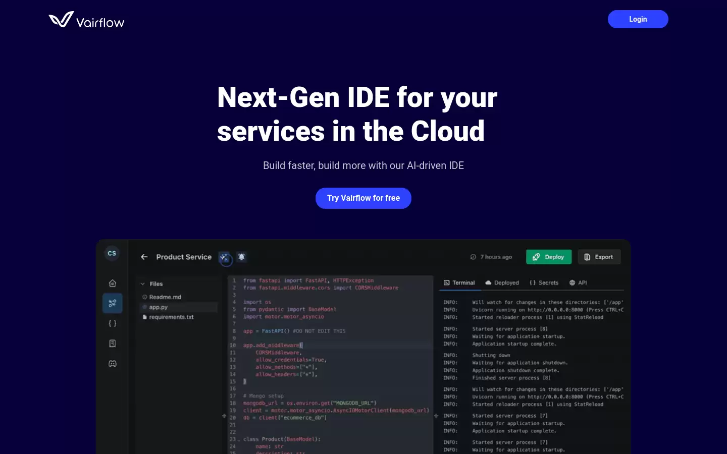Screen dimensions: 727x454
Task: Open the Secrets tab
Action: (544, 283)
